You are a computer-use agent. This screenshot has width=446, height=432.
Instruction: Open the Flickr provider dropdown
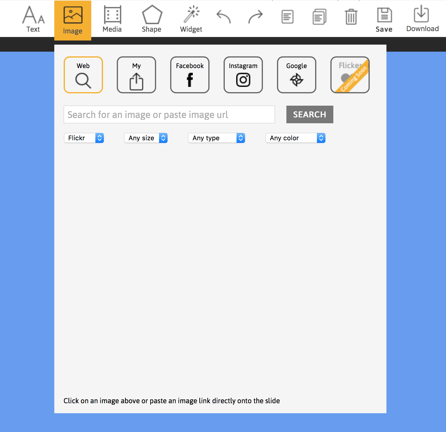[x=84, y=138]
